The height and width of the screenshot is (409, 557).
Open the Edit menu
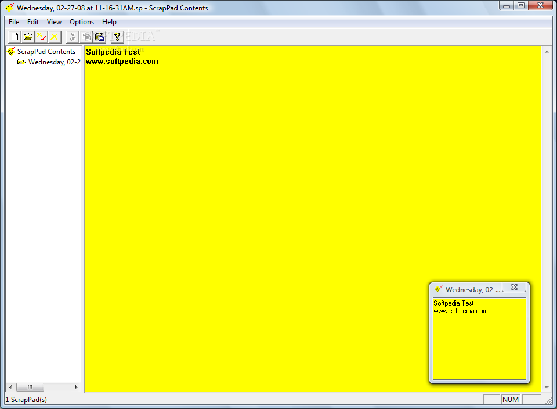33,22
